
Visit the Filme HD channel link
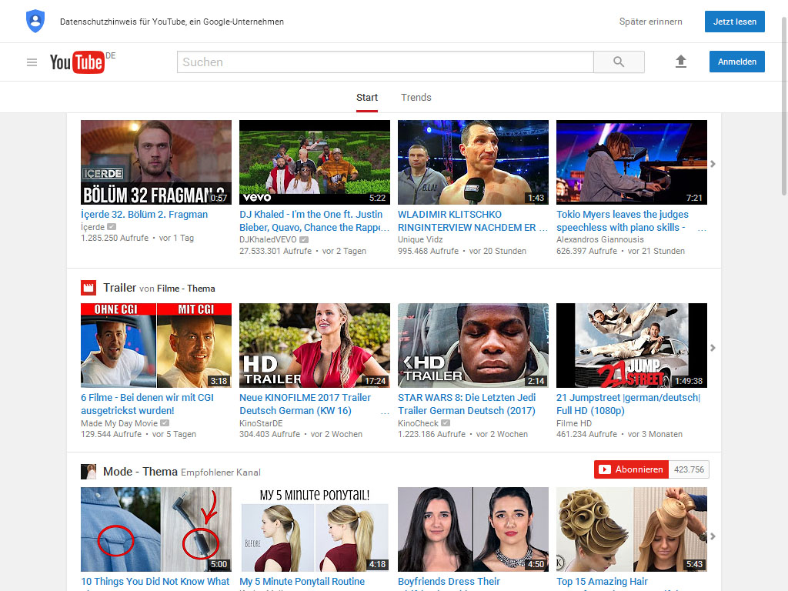[574, 424]
